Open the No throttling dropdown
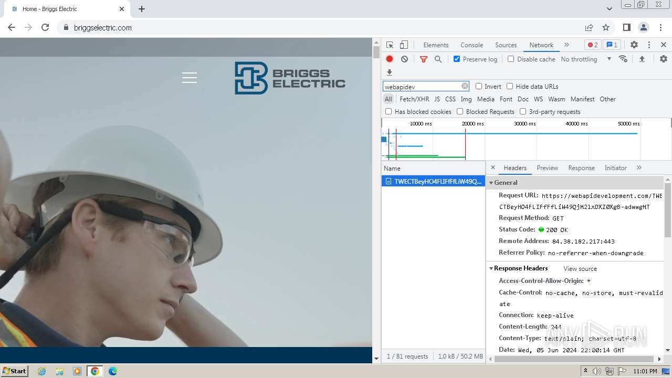 586,59
